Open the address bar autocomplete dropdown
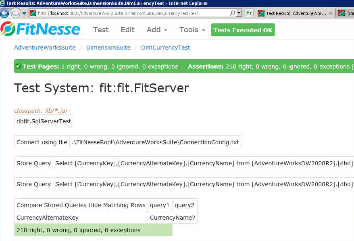This screenshot has height=241, width=354. 239,13
